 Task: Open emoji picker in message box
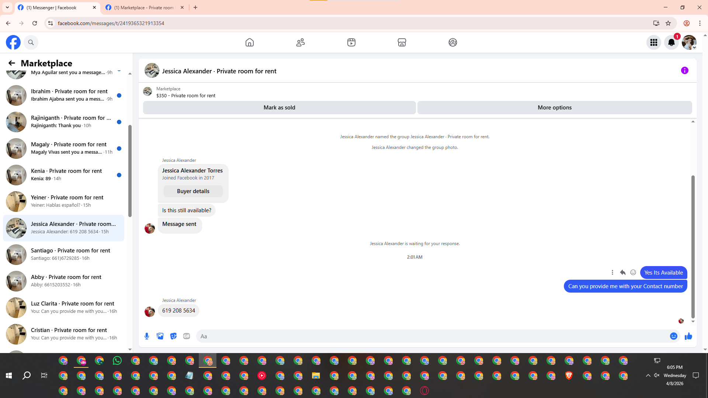[x=673, y=336]
